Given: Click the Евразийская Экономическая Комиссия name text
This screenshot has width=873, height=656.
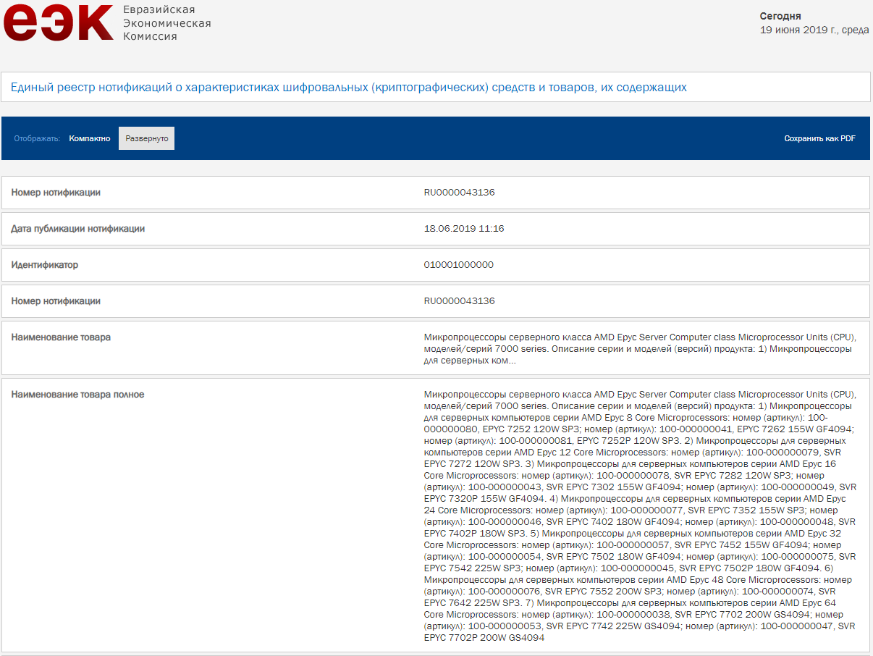Looking at the screenshot, I should click(x=166, y=22).
